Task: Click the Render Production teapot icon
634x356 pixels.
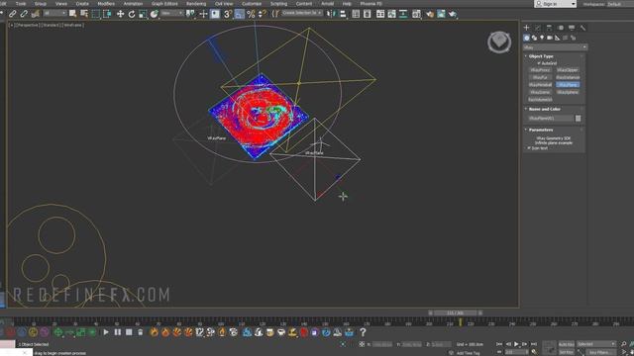Action: pyautogui.click(x=452, y=14)
